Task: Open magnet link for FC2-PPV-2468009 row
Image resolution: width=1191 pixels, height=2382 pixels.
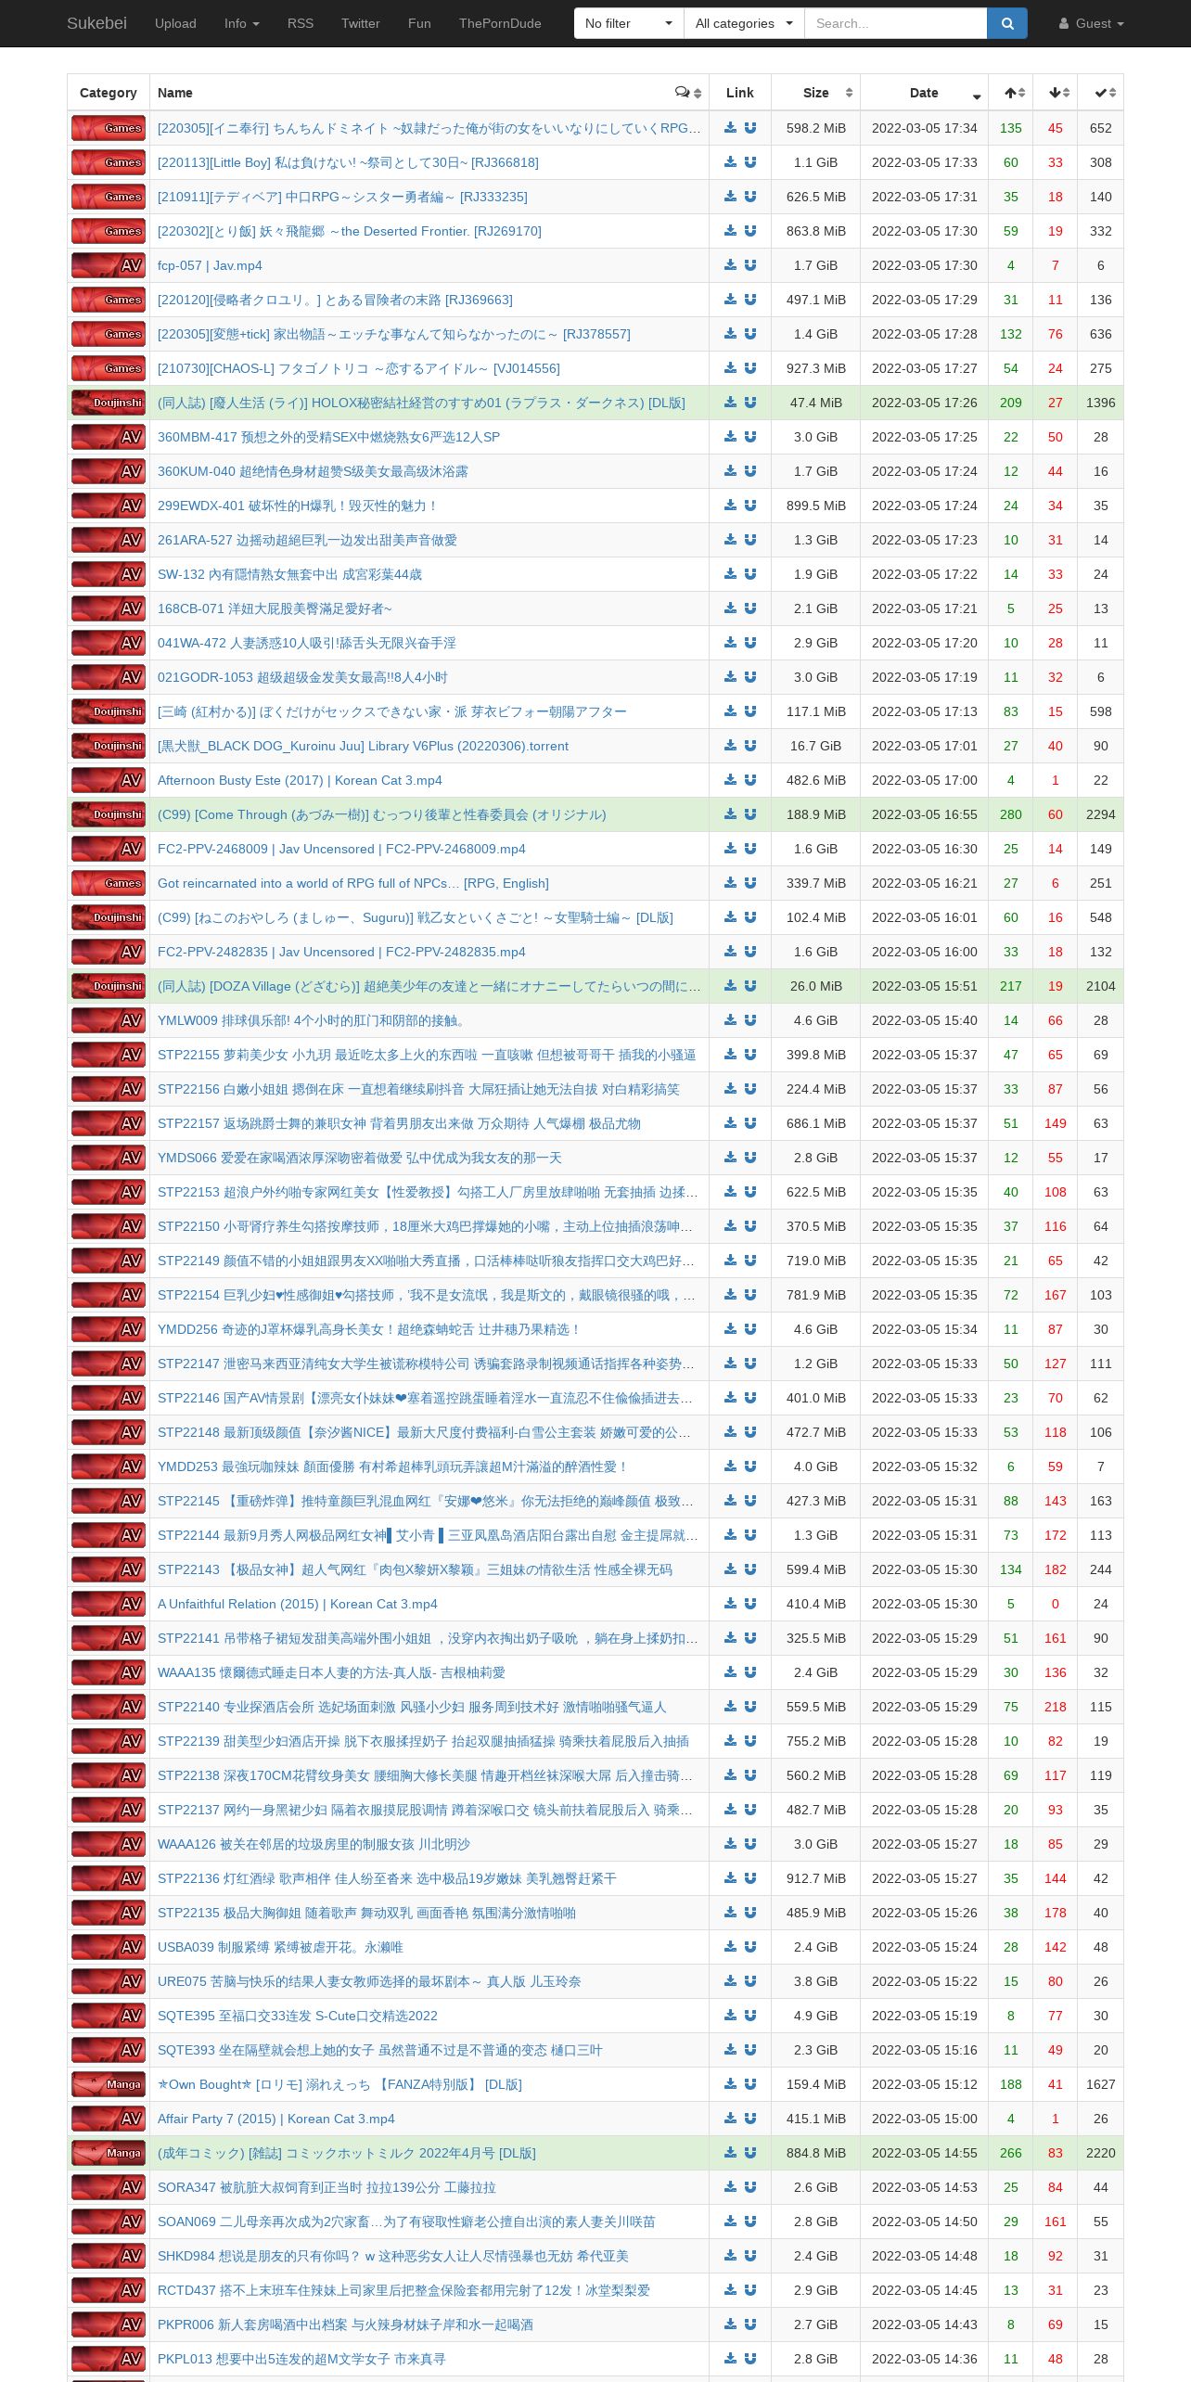Action: (750, 849)
